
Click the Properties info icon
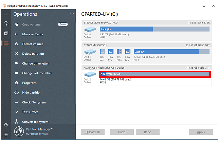click(17, 83)
